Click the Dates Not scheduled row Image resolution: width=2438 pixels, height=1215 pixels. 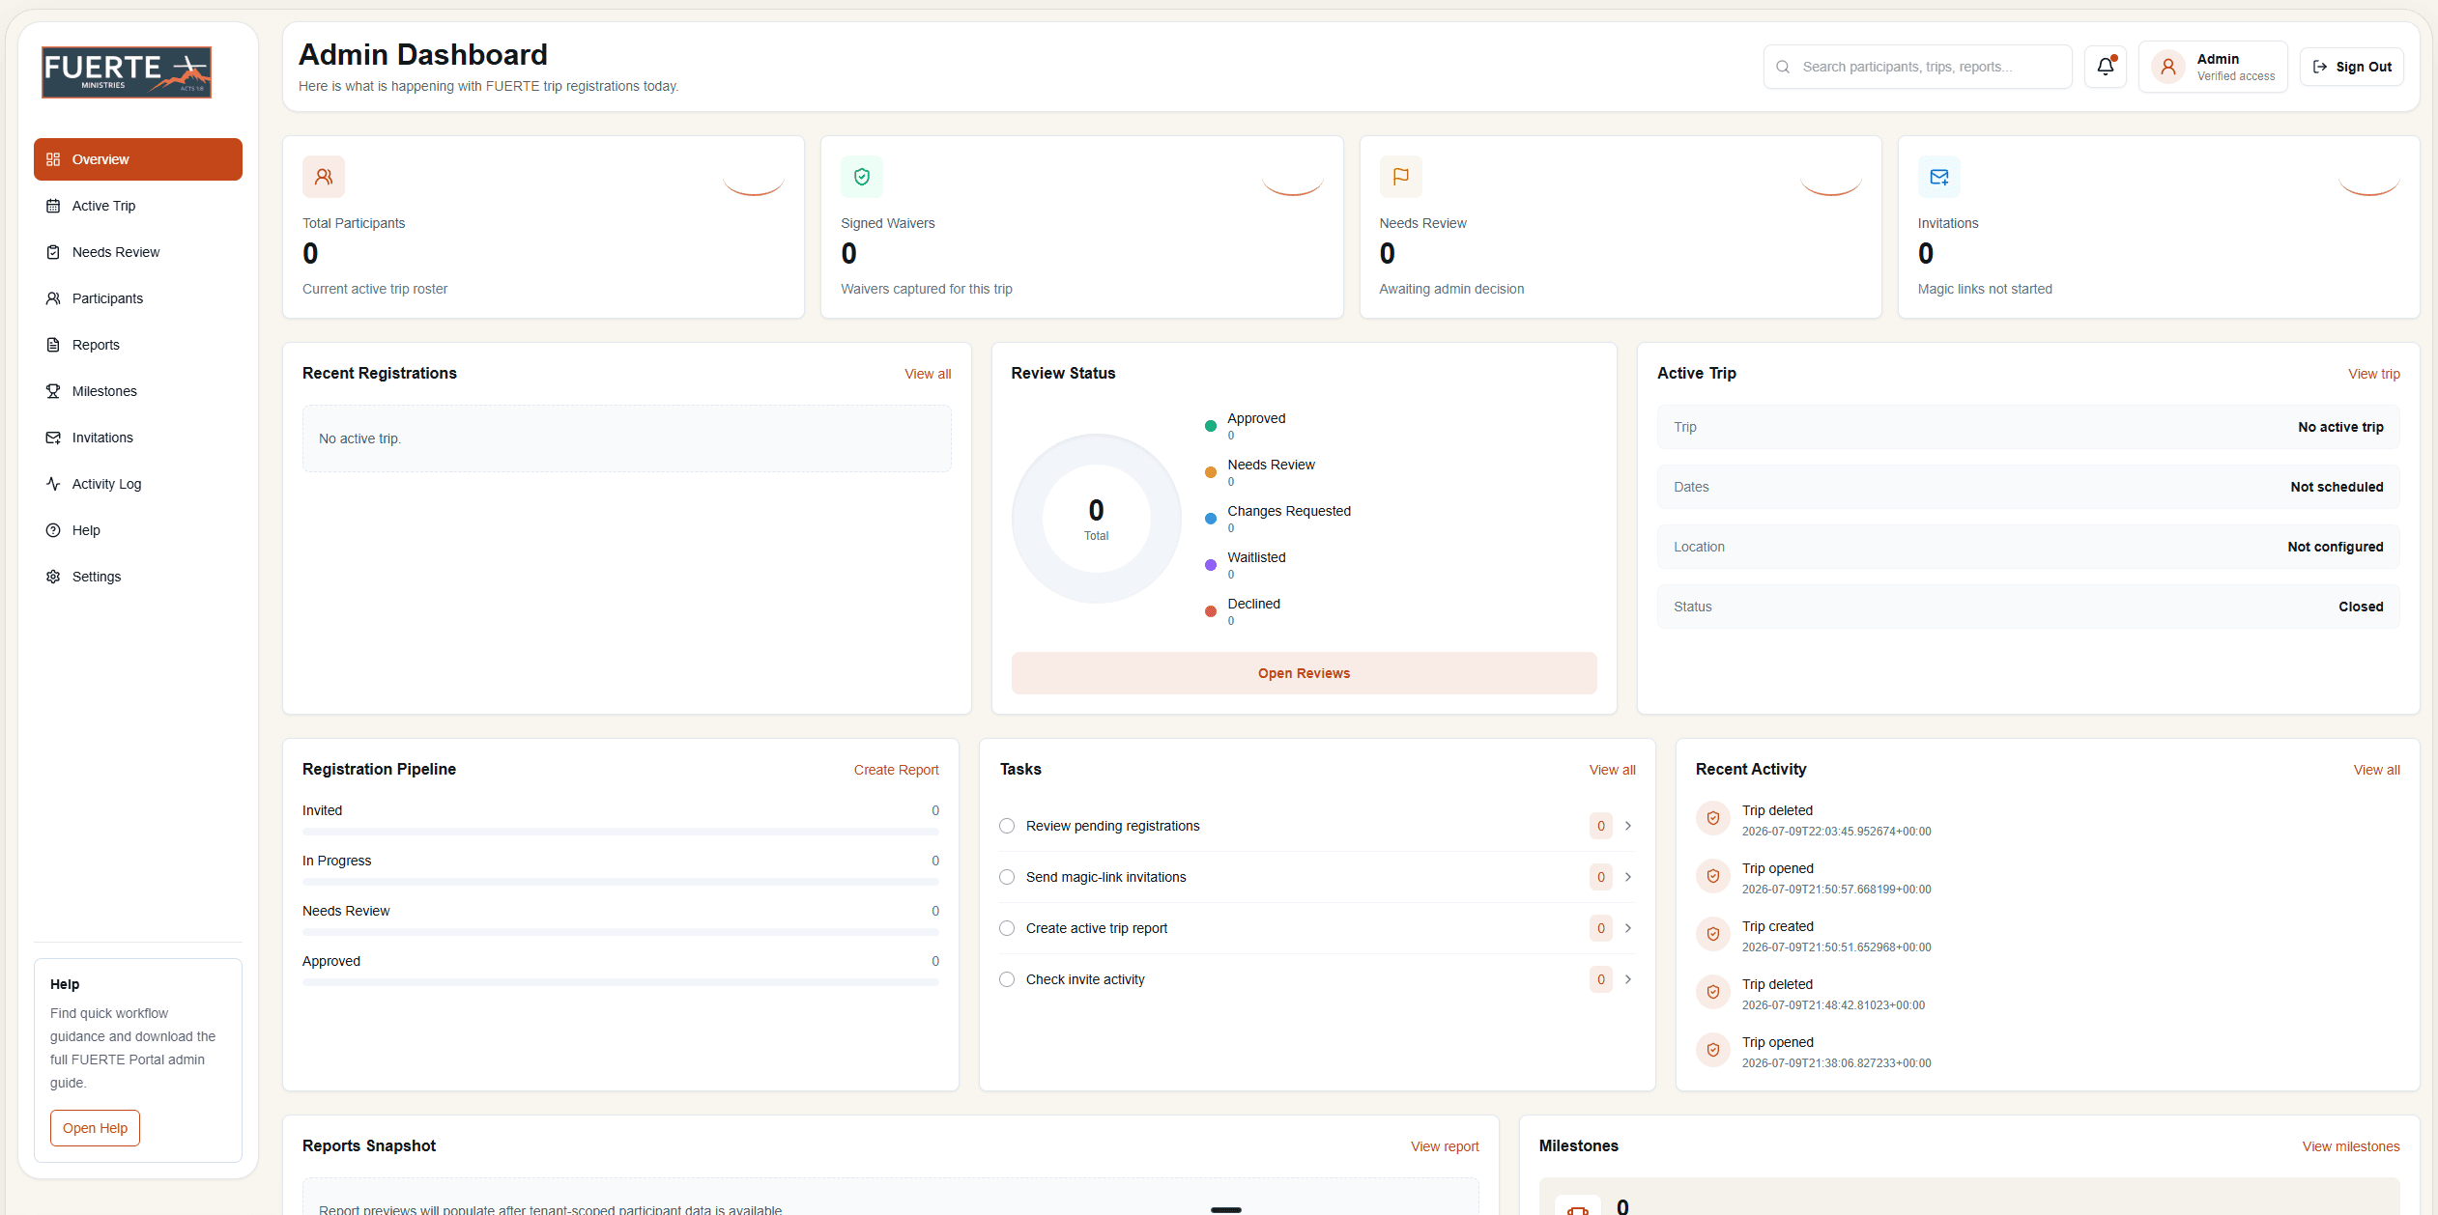point(2028,487)
